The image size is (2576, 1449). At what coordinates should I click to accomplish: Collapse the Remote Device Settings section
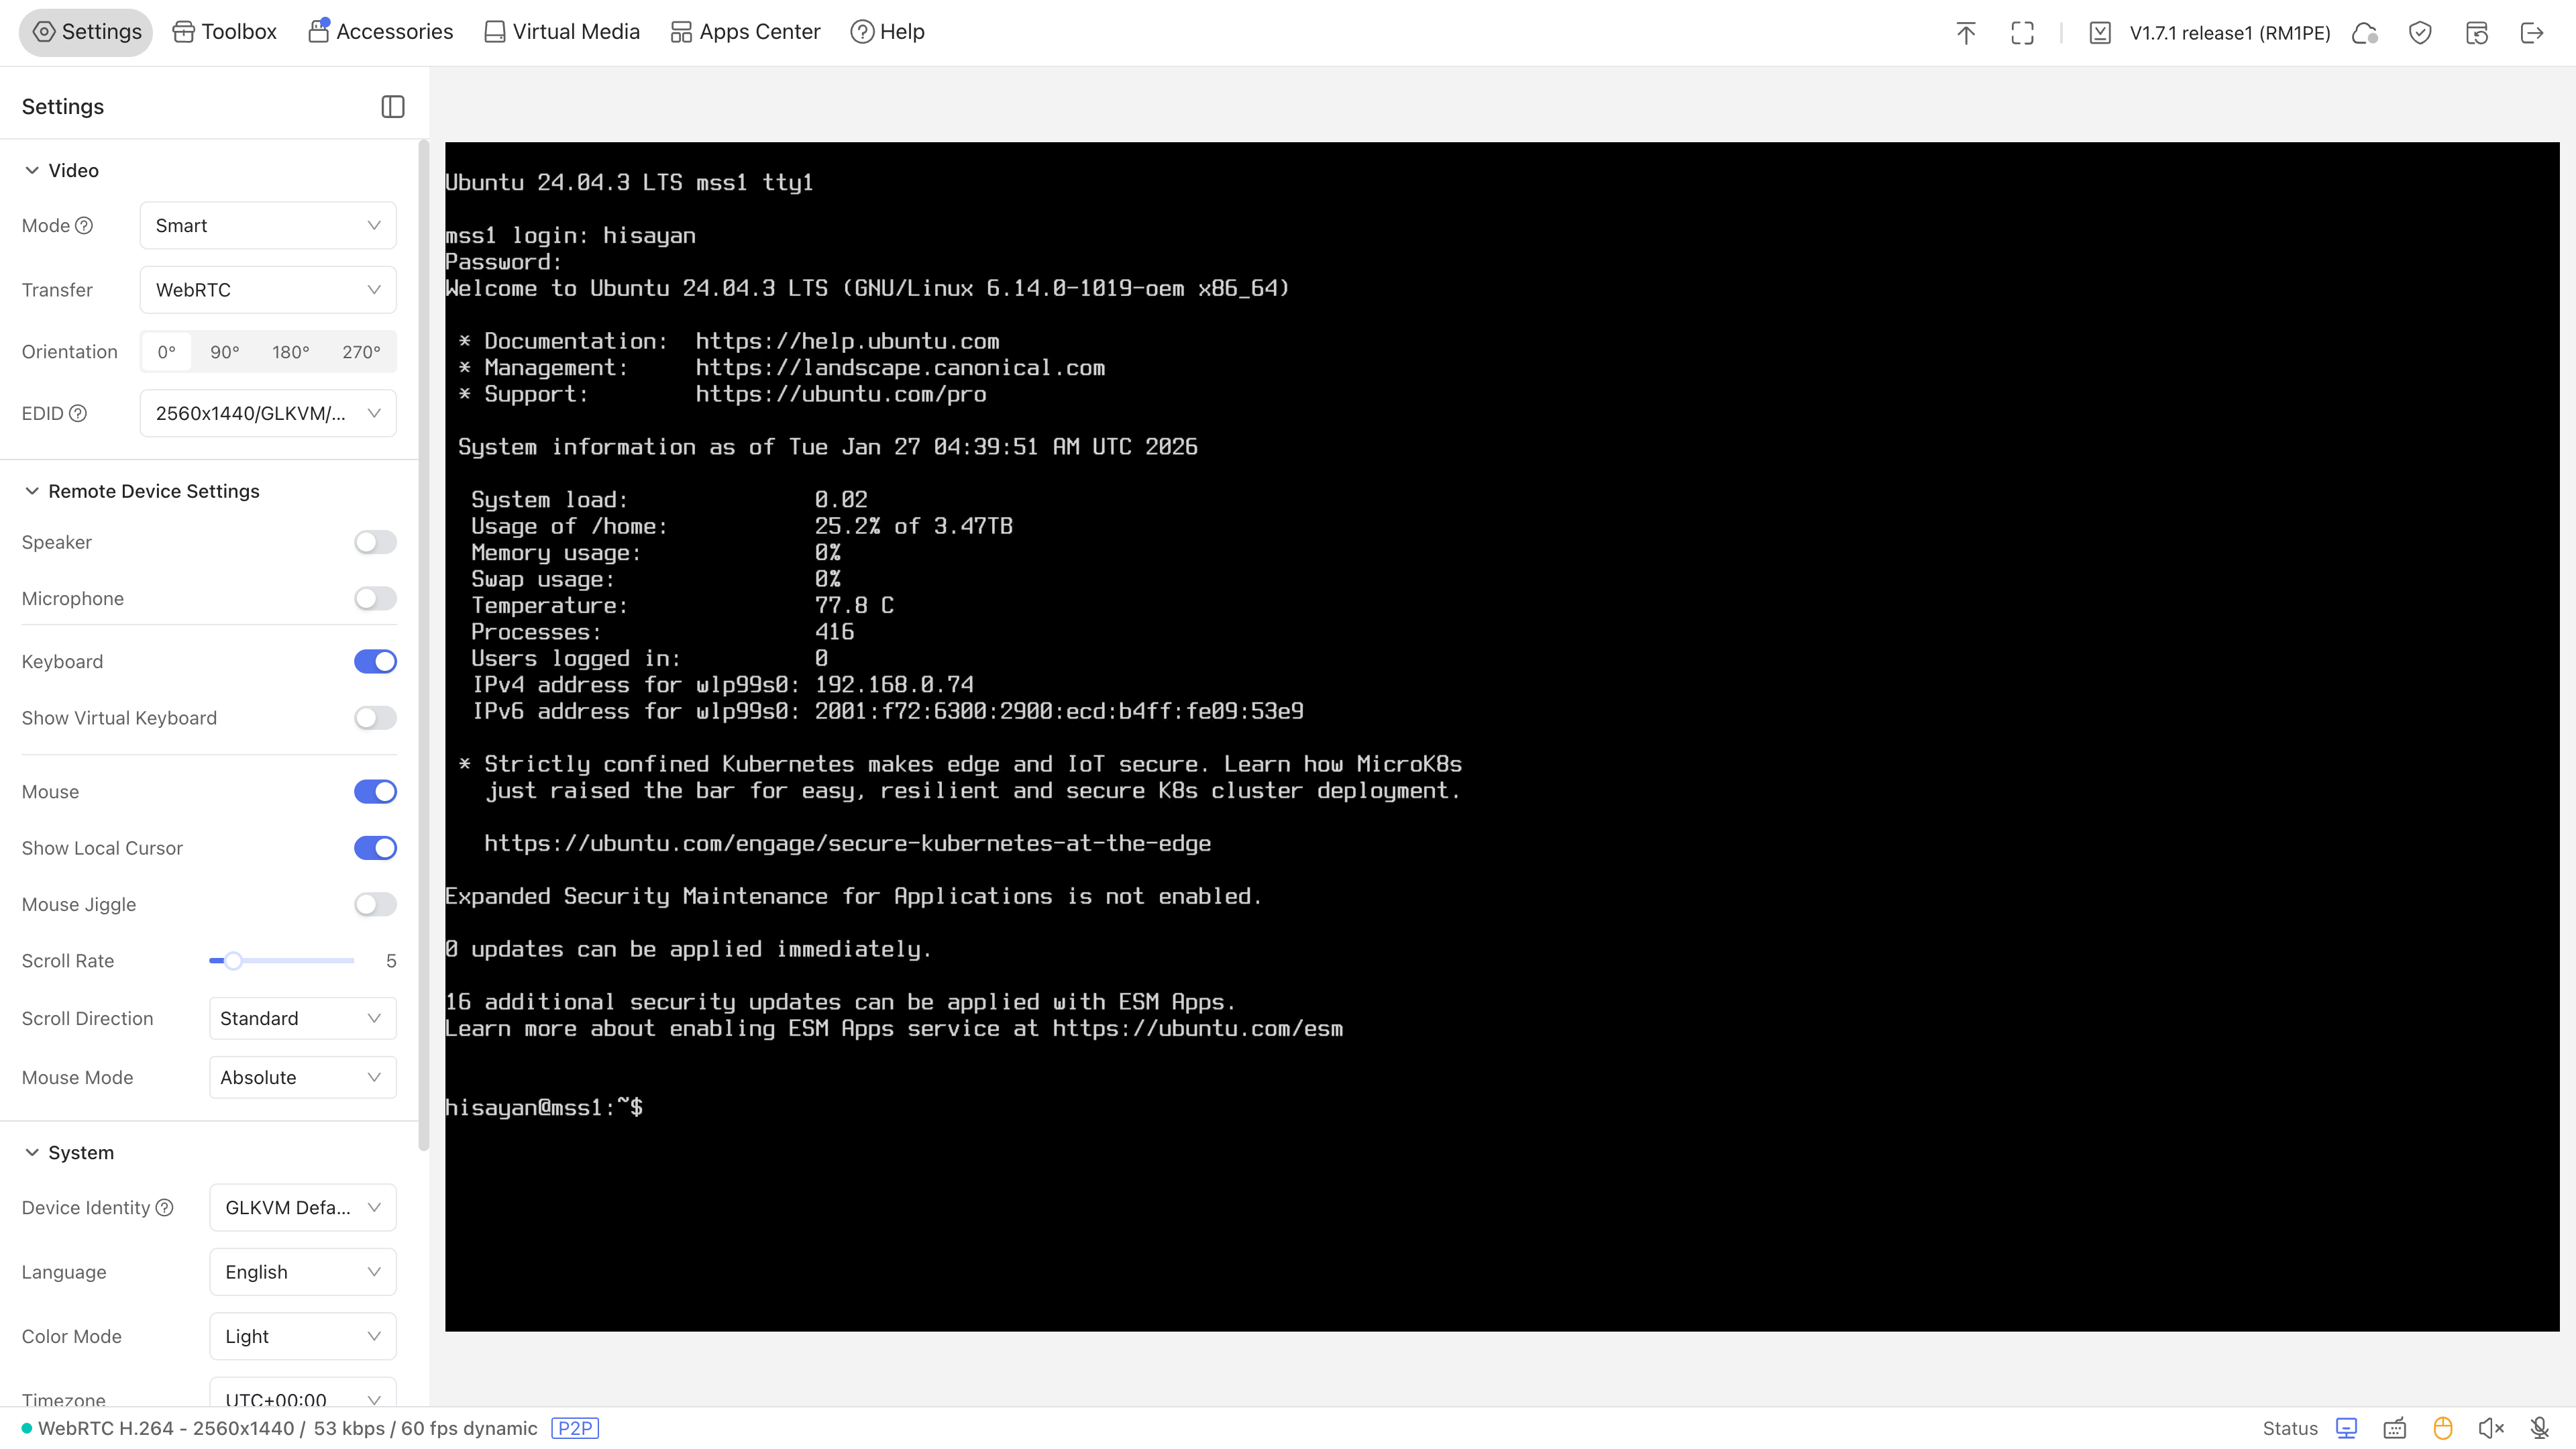32,491
